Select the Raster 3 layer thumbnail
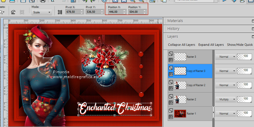The width and height of the screenshot is (254, 127). pyautogui.click(x=180, y=57)
